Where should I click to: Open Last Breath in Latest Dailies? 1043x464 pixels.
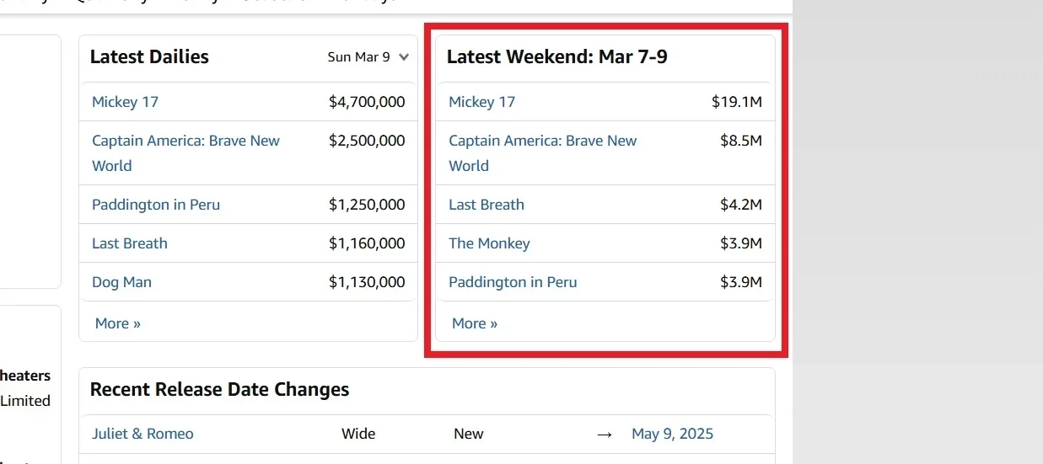click(130, 243)
